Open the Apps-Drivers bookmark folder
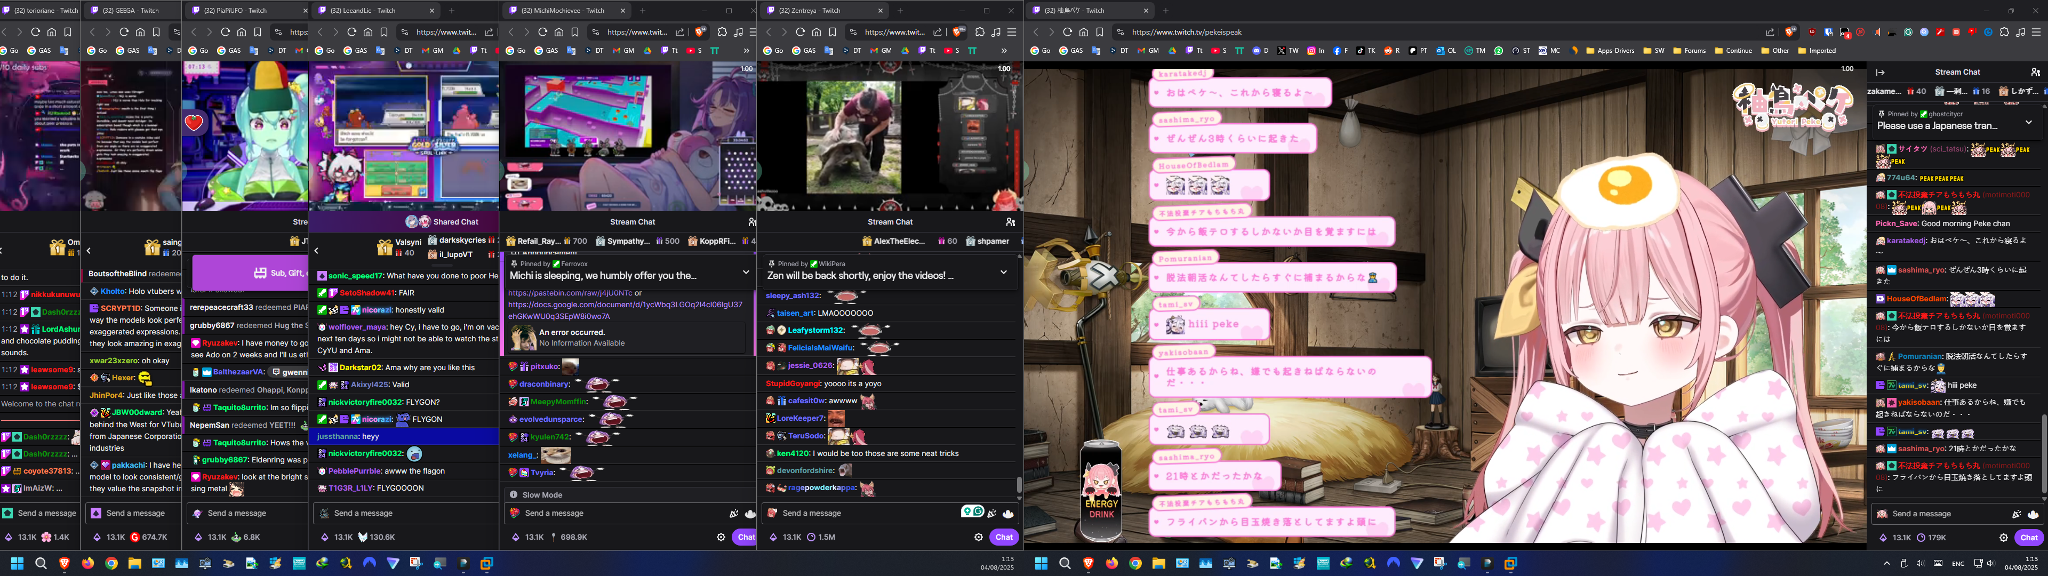2048x576 pixels. click(1610, 50)
